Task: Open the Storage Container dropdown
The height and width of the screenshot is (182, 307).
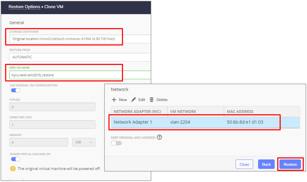Action: coord(80,39)
